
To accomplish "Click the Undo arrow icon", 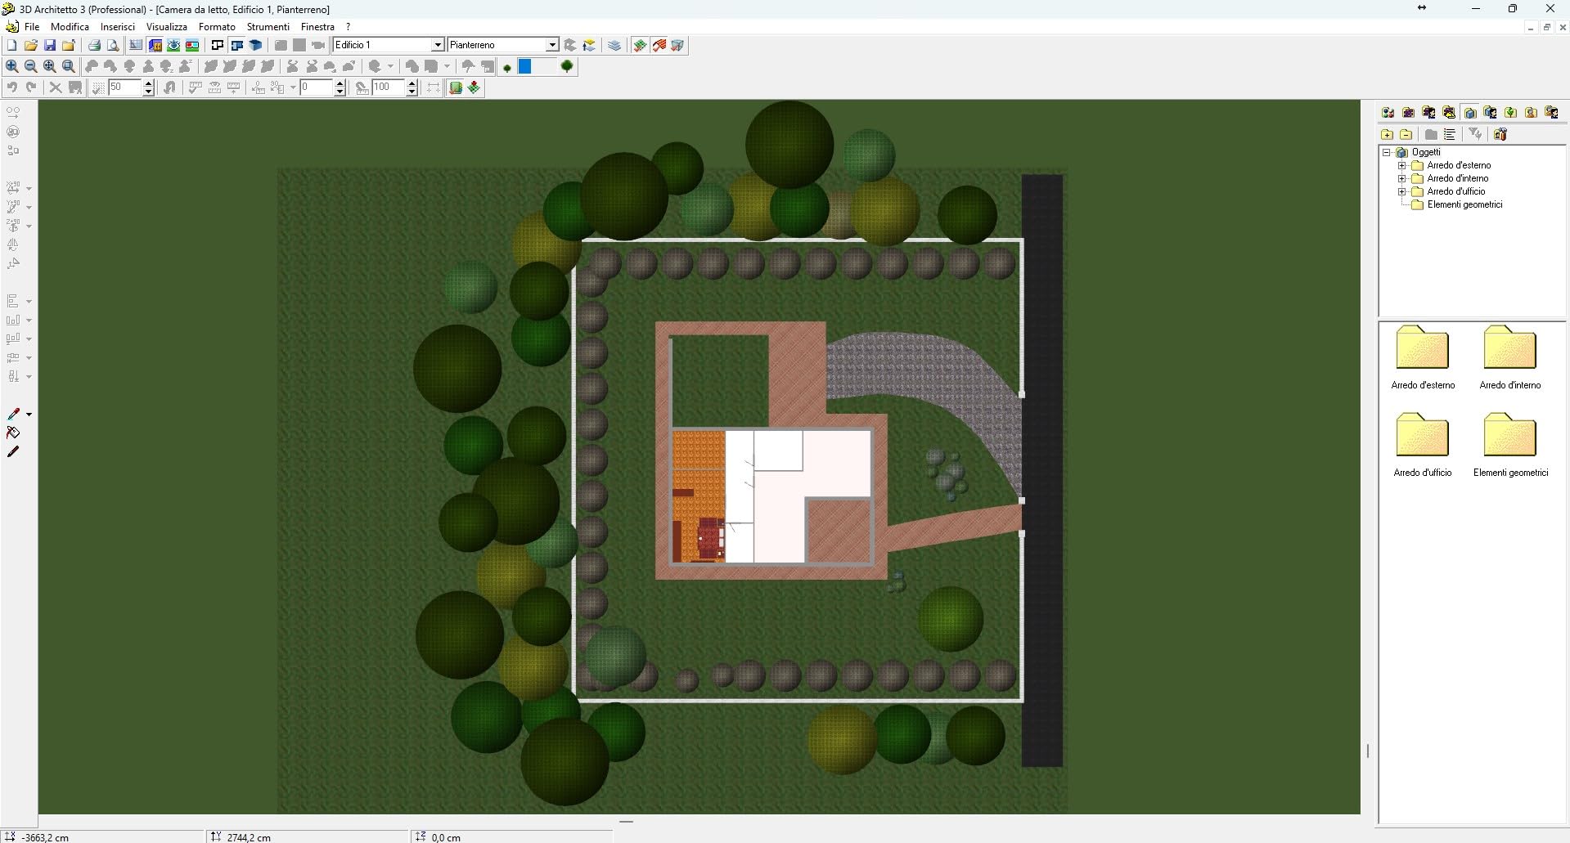I will (x=12, y=87).
